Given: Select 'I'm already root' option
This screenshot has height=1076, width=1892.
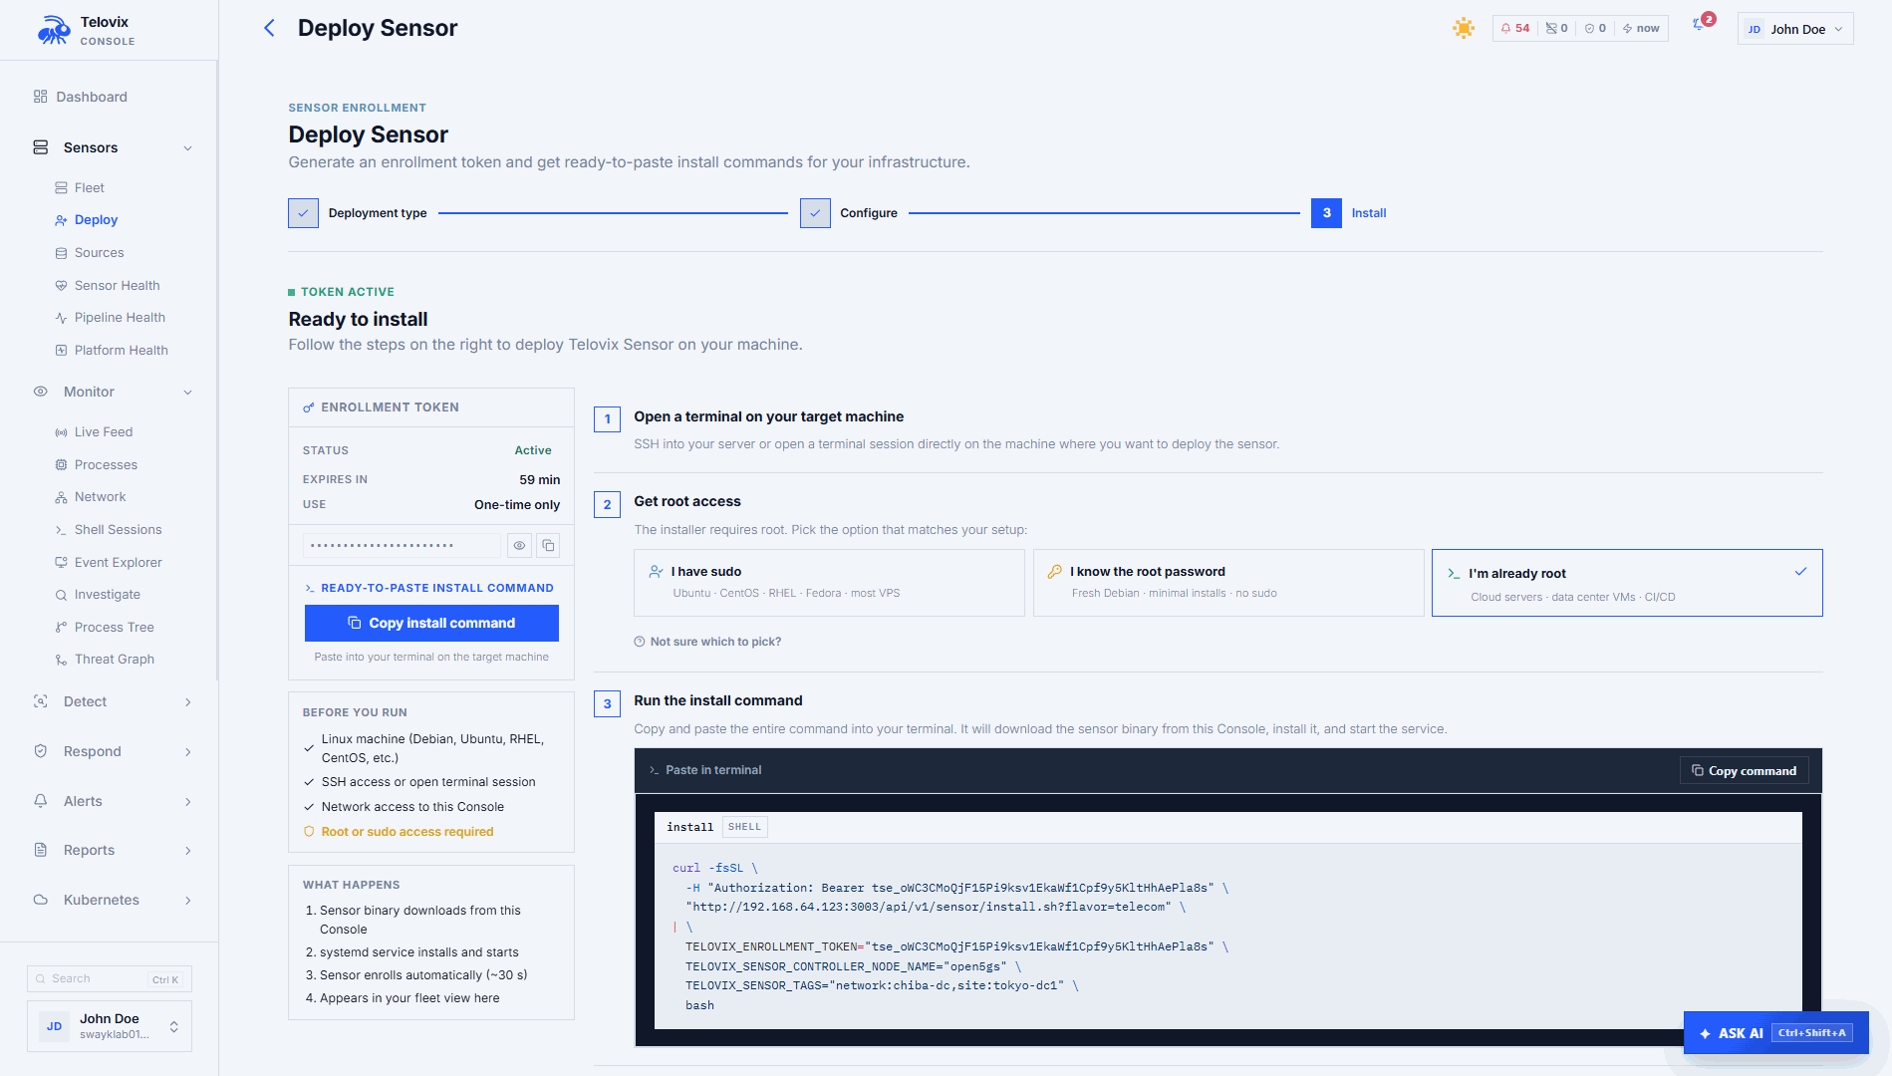Looking at the screenshot, I should 1627,583.
